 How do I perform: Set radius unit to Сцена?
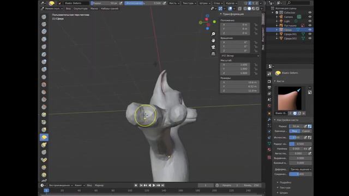point(306,131)
